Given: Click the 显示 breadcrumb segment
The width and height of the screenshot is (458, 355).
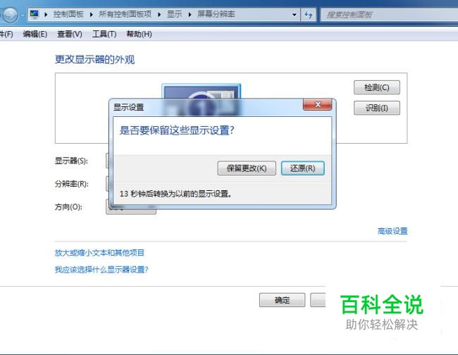Looking at the screenshot, I should point(174,14).
